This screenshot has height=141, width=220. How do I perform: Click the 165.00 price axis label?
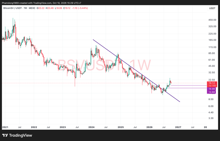pos(212,40)
